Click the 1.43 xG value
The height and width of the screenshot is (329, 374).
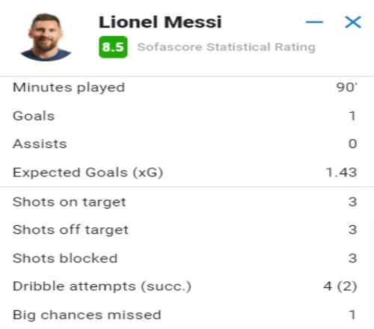coord(341,173)
